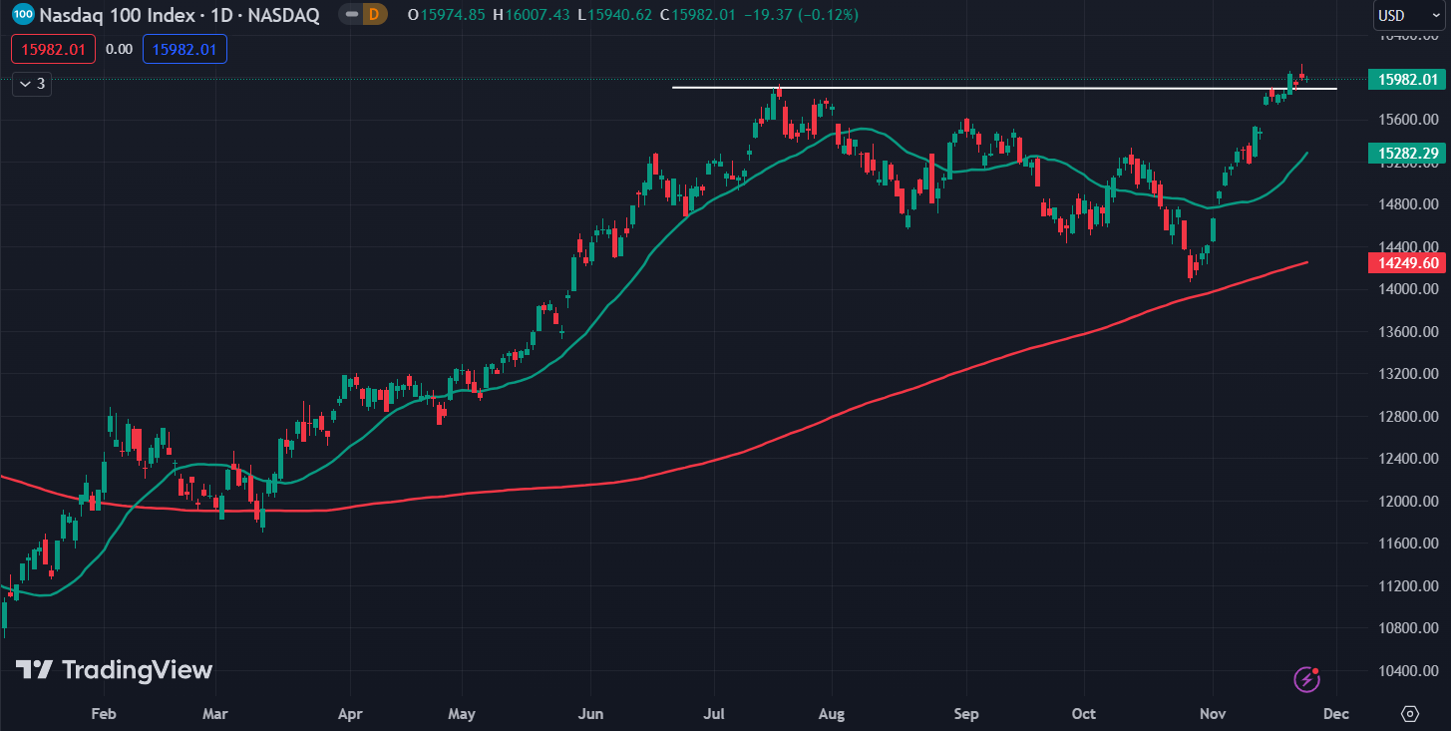Click the Jul label on time axis
This screenshot has height=731, width=1451.
pyautogui.click(x=713, y=714)
